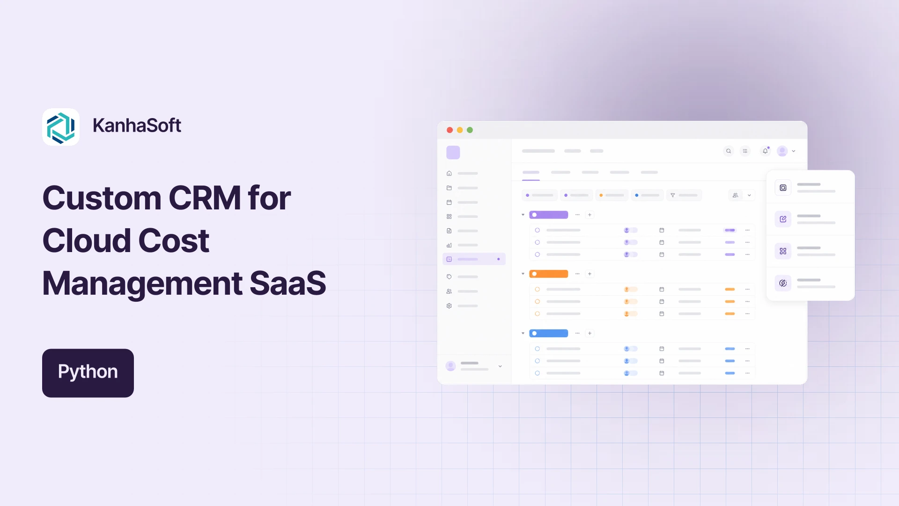
Task: Click the KanhaSoft brand name
Action: [x=137, y=126]
